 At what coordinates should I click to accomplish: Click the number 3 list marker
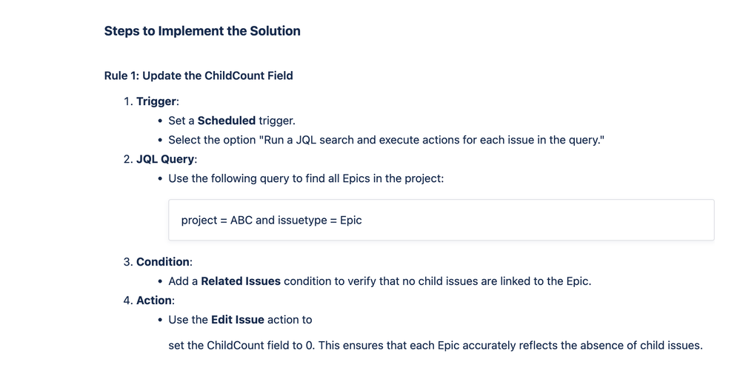(x=128, y=262)
